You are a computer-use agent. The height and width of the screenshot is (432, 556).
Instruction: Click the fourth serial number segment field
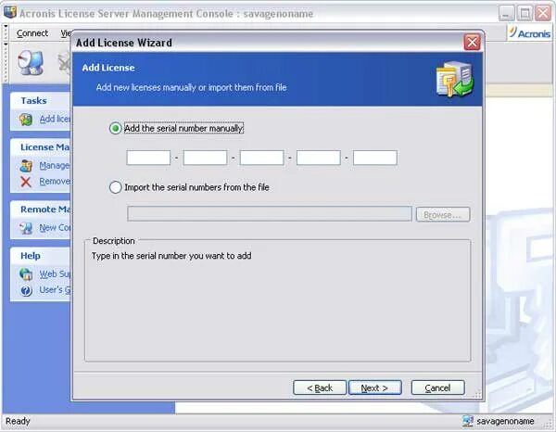click(x=319, y=158)
